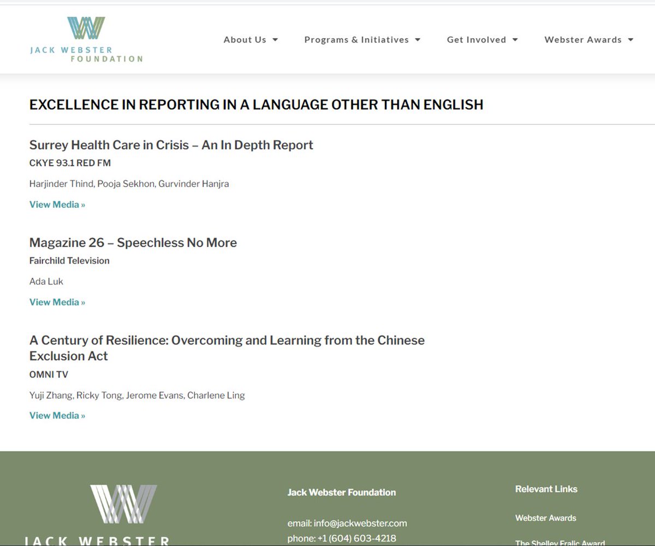Expand the arrow beside Webster Awards
Viewport: 655px width, 546px height.
[630, 40]
